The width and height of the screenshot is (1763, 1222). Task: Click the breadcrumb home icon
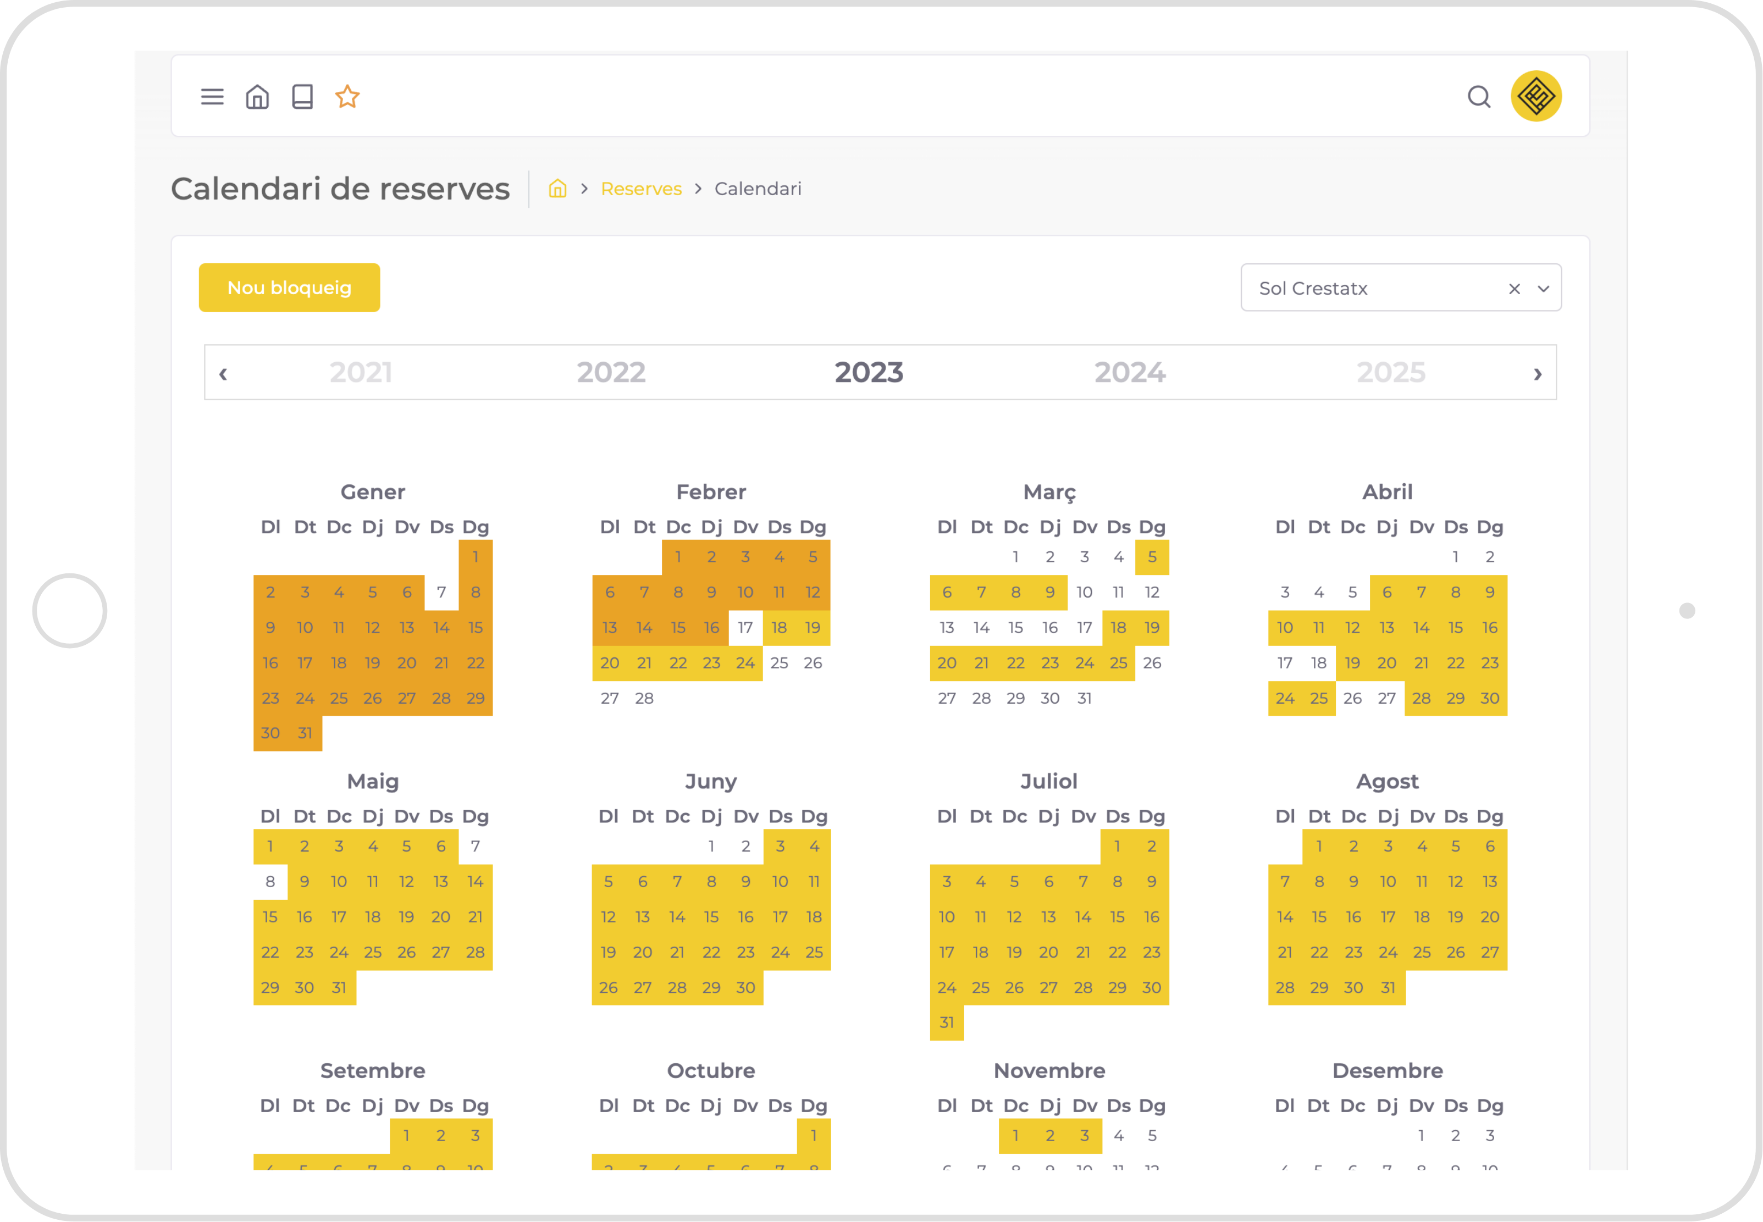(x=557, y=189)
